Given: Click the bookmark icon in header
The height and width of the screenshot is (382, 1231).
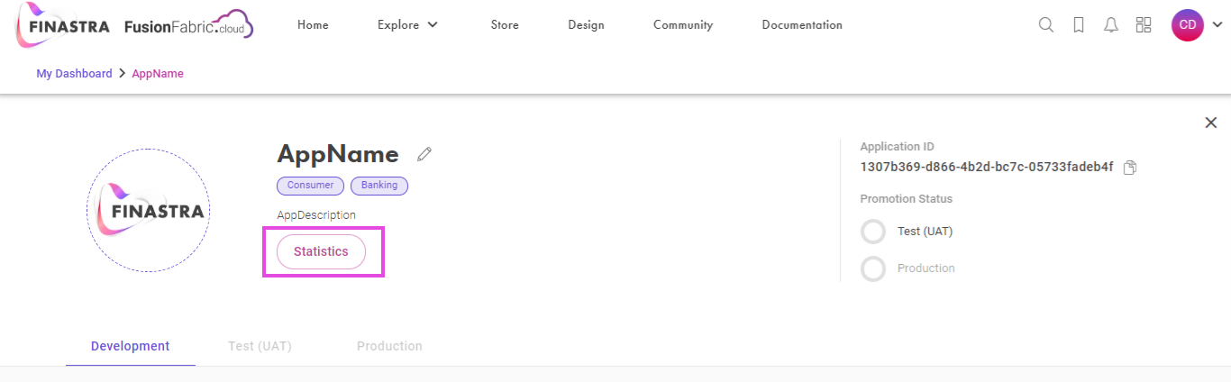Looking at the screenshot, I should (1079, 25).
